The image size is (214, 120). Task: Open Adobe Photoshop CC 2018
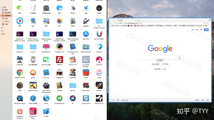(x=73, y=34)
